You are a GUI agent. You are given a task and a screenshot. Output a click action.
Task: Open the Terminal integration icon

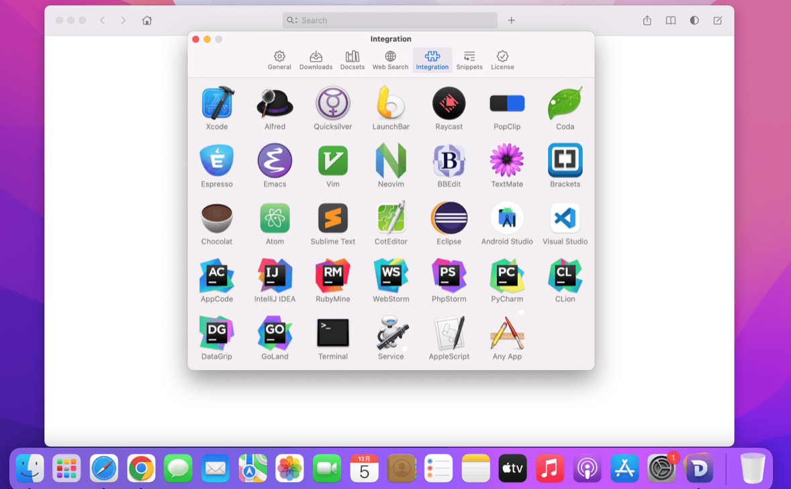pyautogui.click(x=333, y=333)
